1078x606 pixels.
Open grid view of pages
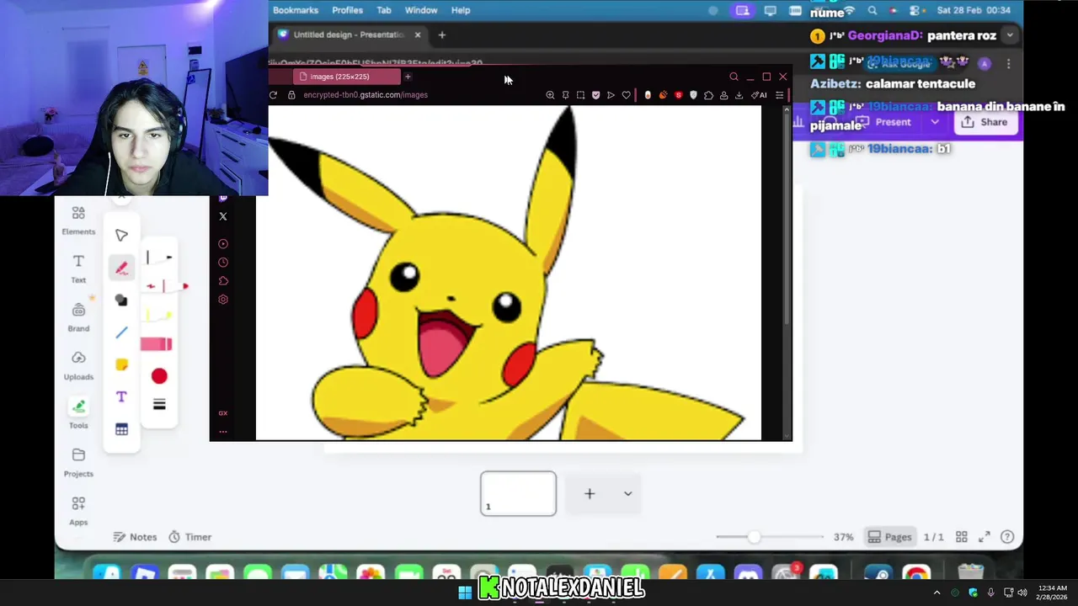pyautogui.click(x=962, y=537)
